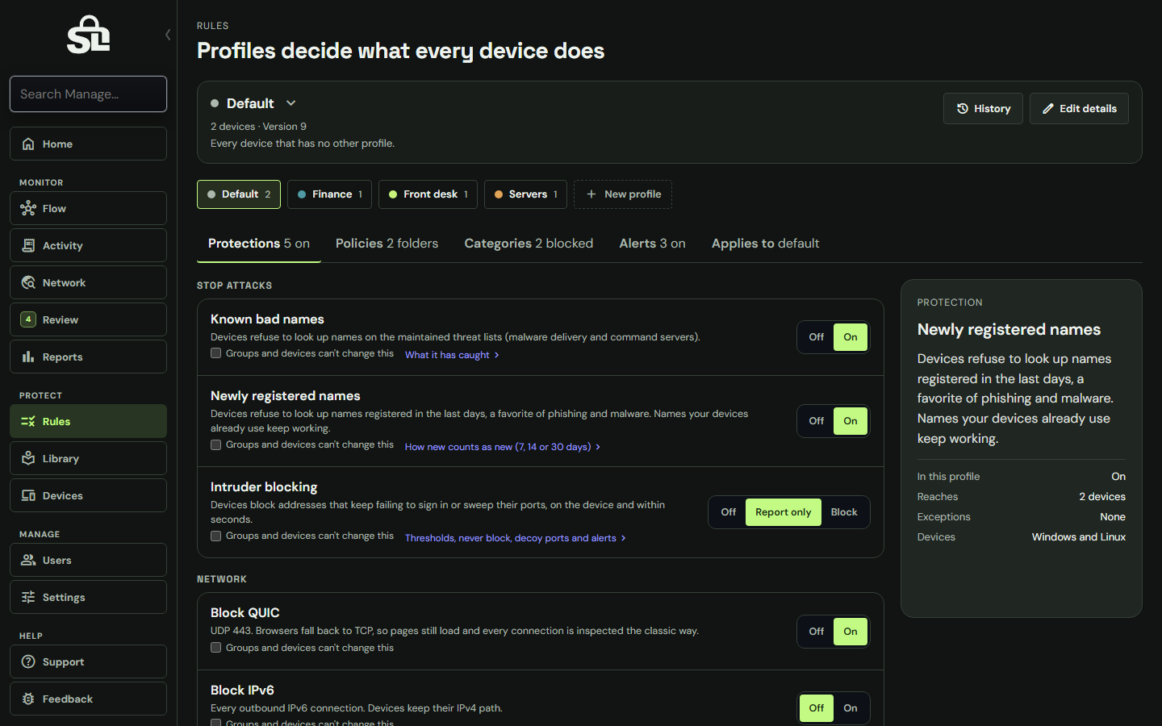Image resolution: width=1162 pixels, height=726 pixels.
Task: Open the Flow monitor icon
Action: (x=28, y=208)
